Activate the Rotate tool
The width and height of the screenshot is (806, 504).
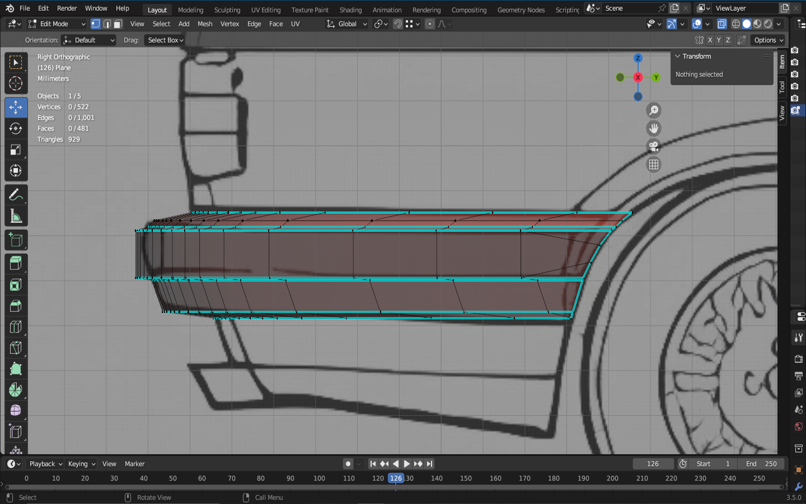(x=16, y=128)
